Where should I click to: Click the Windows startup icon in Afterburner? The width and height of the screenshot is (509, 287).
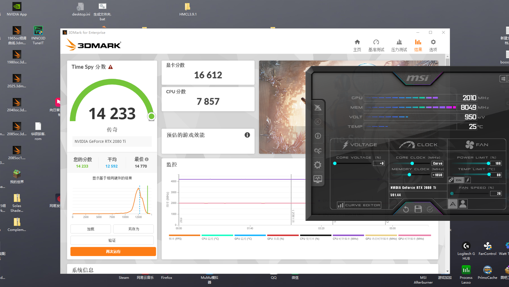pos(503,79)
